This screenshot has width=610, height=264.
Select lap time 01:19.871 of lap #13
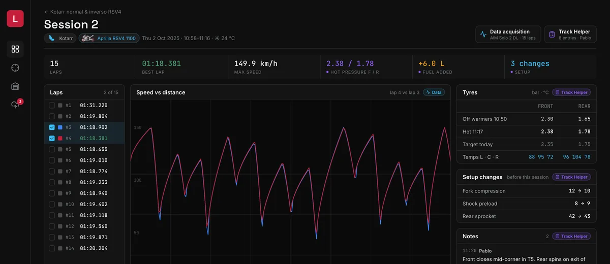(94, 237)
